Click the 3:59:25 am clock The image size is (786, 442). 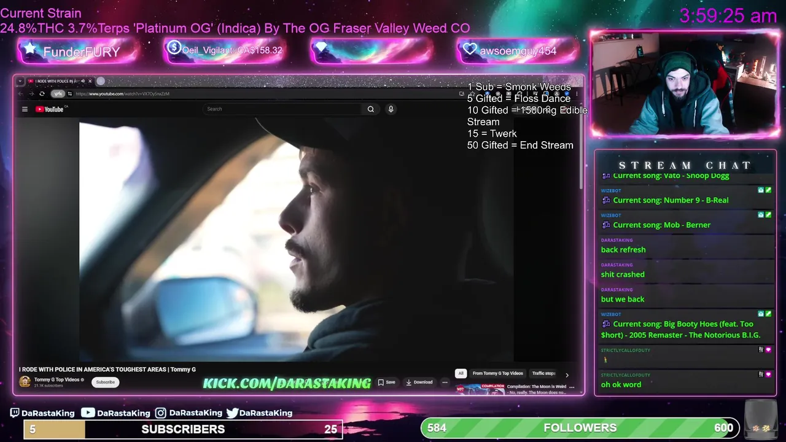728,16
